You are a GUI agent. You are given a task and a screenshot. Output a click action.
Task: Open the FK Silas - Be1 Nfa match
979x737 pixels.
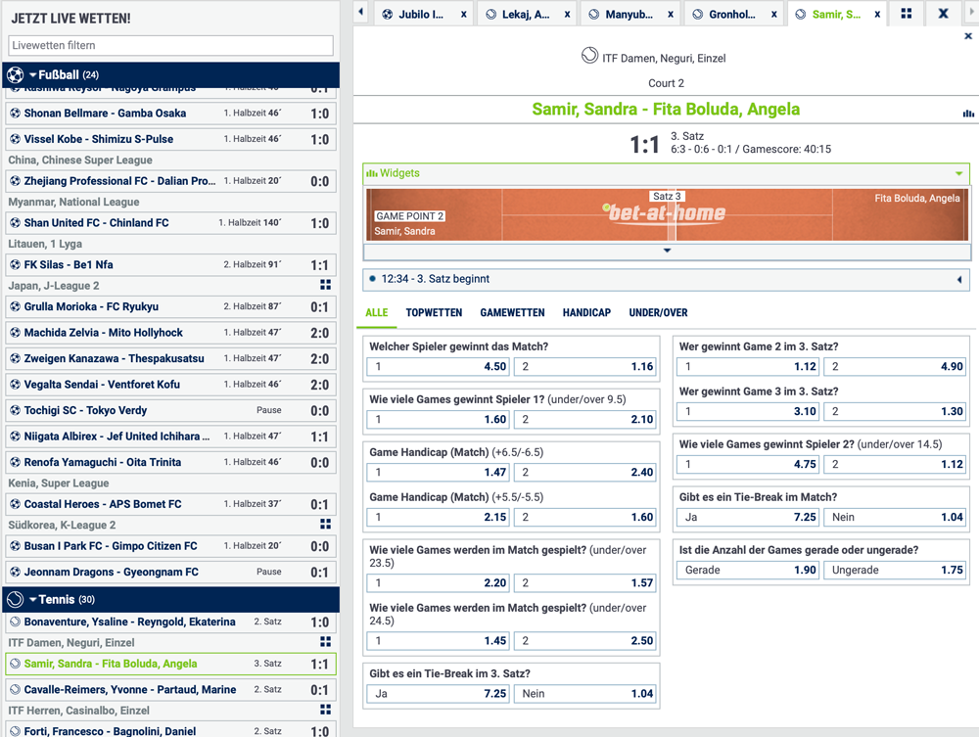point(170,264)
